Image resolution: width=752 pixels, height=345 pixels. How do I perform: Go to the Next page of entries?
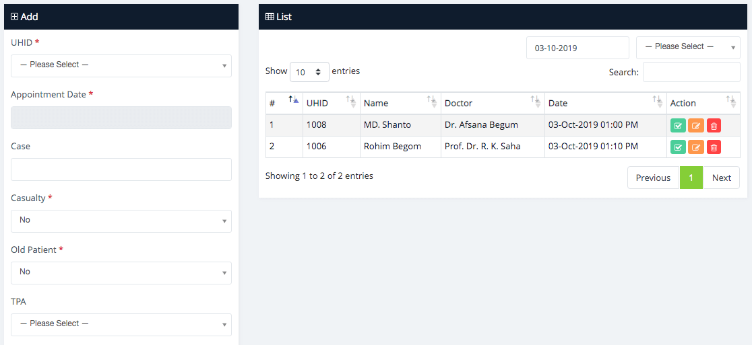point(721,178)
